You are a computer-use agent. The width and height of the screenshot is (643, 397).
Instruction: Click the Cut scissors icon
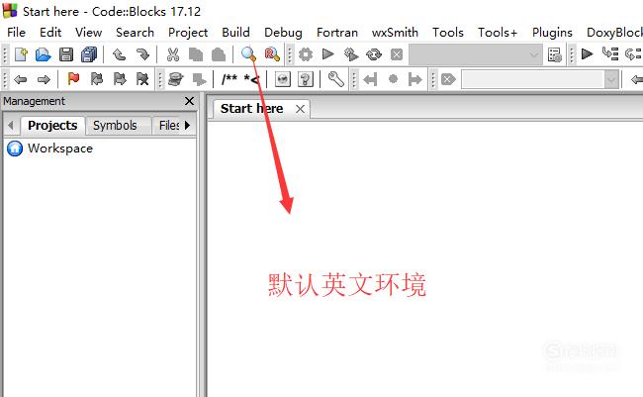pos(173,54)
